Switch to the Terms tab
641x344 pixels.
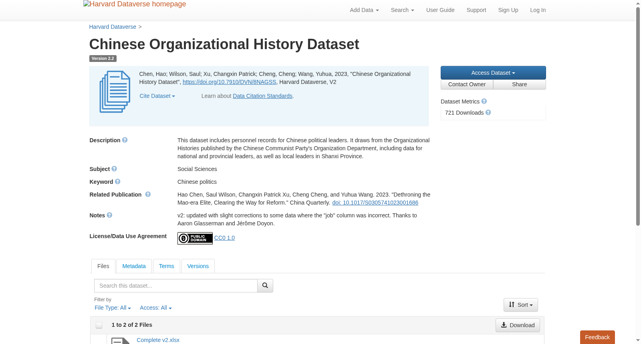(166, 266)
